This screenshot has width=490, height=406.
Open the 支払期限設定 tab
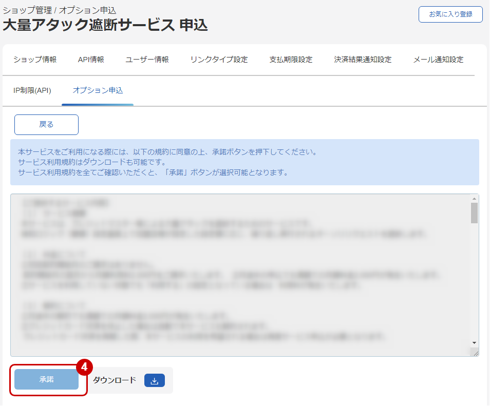pos(292,59)
